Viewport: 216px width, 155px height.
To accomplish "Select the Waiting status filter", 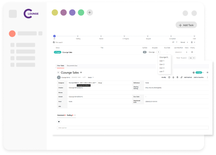I will (78, 36).
